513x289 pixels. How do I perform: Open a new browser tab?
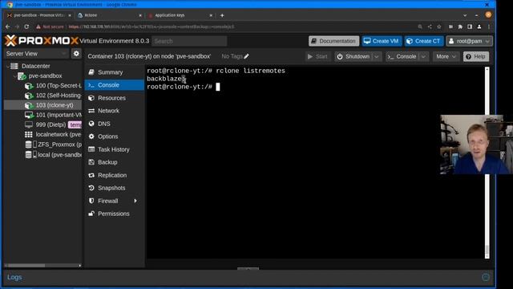(x=222, y=15)
